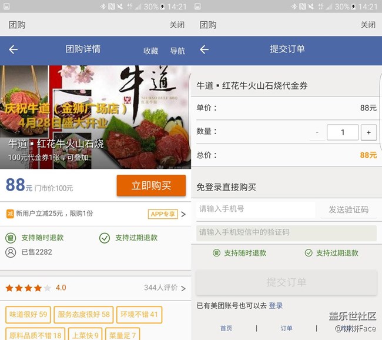Tap the back arrow on 团购详情 page

point(13,50)
